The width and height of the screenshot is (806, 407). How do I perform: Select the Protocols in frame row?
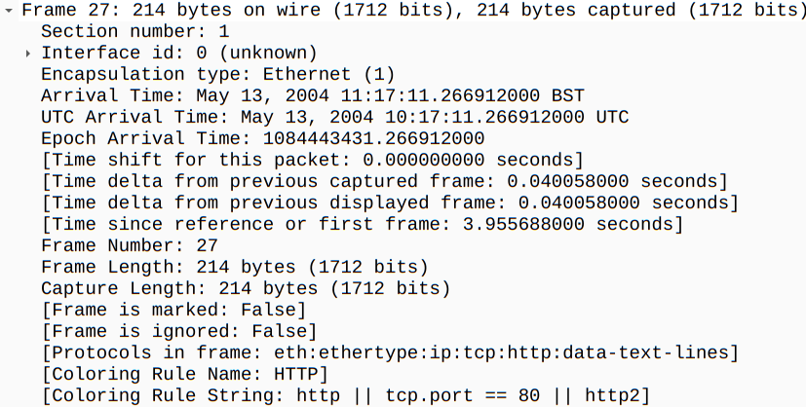[x=389, y=352]
